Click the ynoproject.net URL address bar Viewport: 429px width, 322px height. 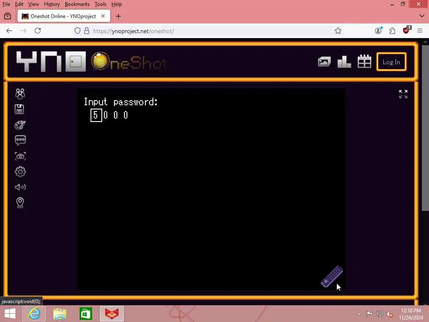point(208,31)
